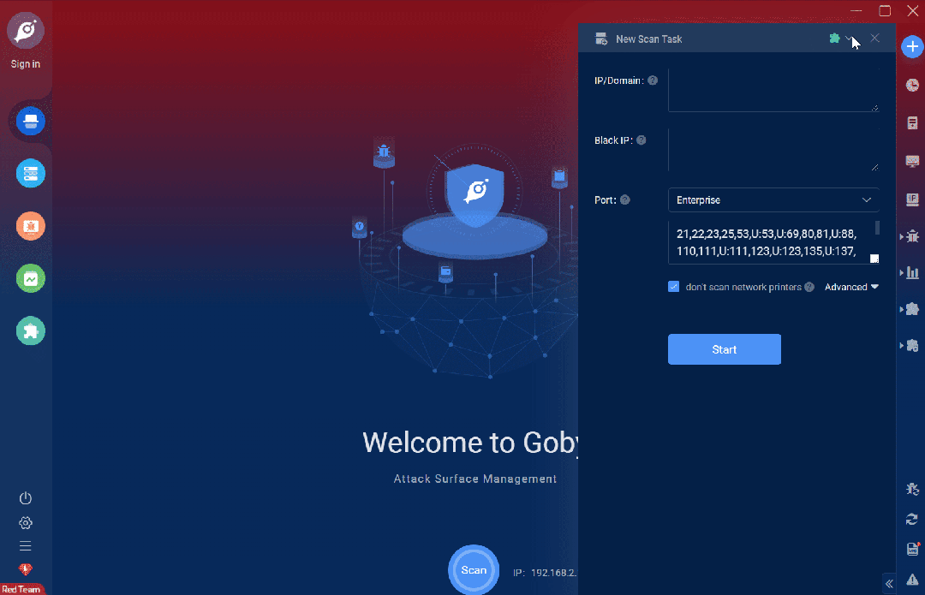Viewport: 925px width, 595px height.
Task: Toggle don't scan network printers checkbox
Action: click(x=674, y=287)
